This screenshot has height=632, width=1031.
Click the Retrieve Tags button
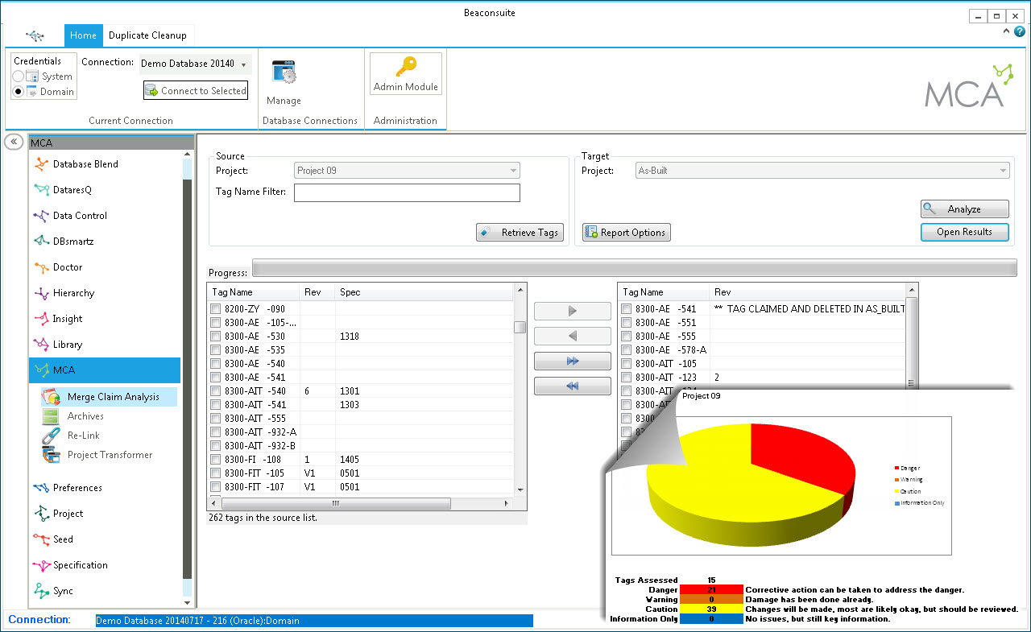coord(520,233)
